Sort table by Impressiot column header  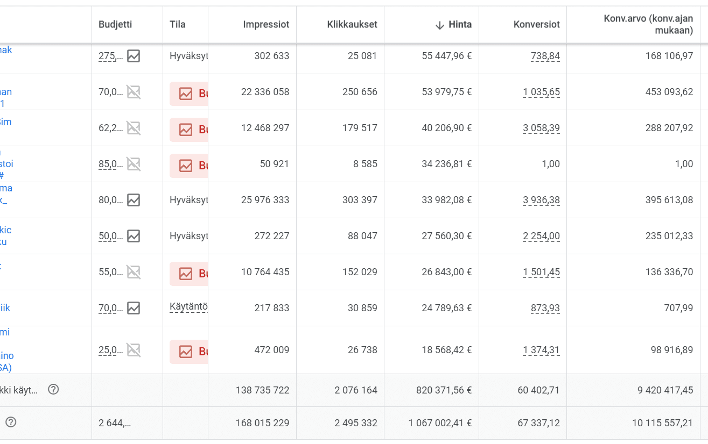[266, 24]
